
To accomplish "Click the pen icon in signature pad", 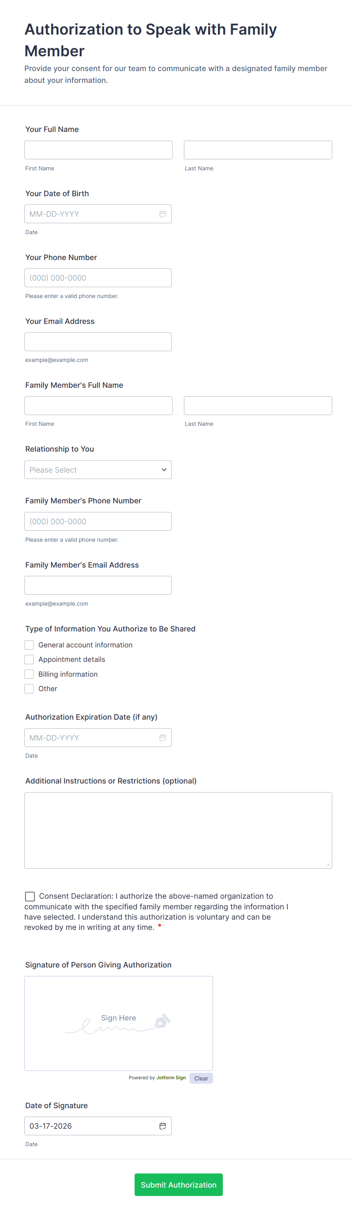I will coord(162,1021).
